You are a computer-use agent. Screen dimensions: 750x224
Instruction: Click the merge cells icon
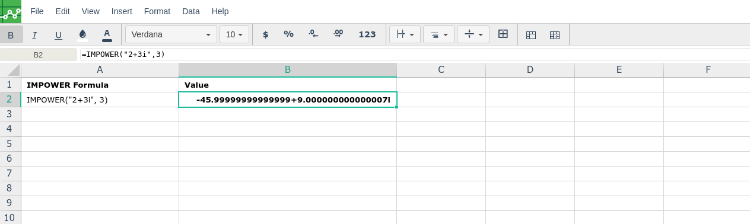(x=503, y=34)
